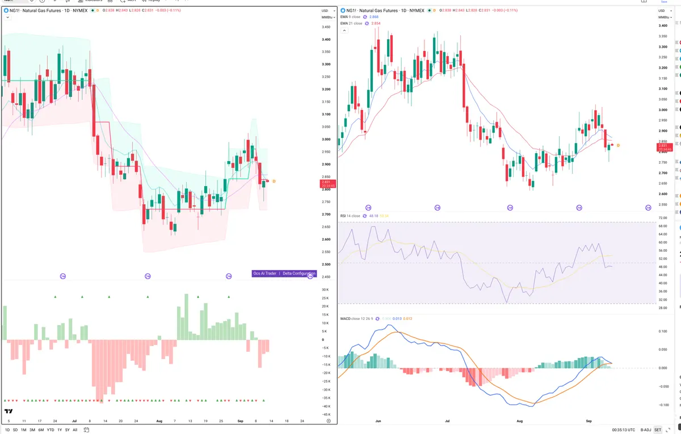The image size is (681, 434).
Task: Select the 1M time range
Action: 24,430
